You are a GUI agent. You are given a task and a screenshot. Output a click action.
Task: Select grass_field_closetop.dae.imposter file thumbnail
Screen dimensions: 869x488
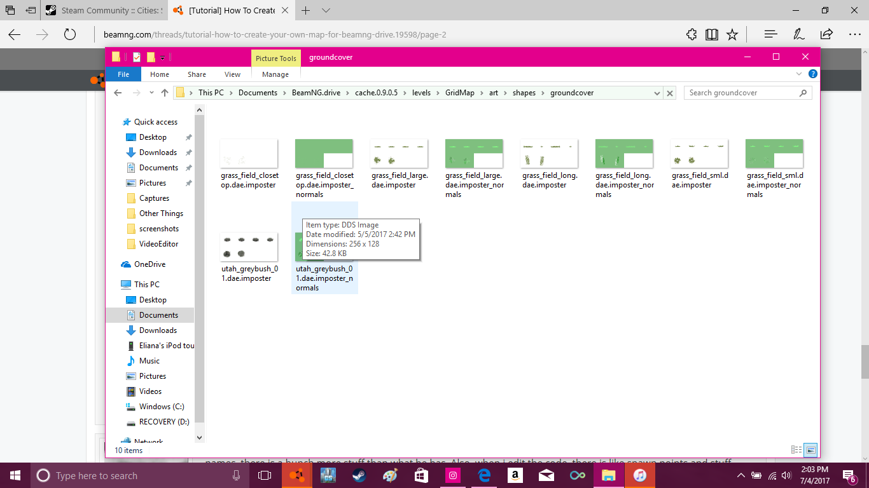[249, 154]
